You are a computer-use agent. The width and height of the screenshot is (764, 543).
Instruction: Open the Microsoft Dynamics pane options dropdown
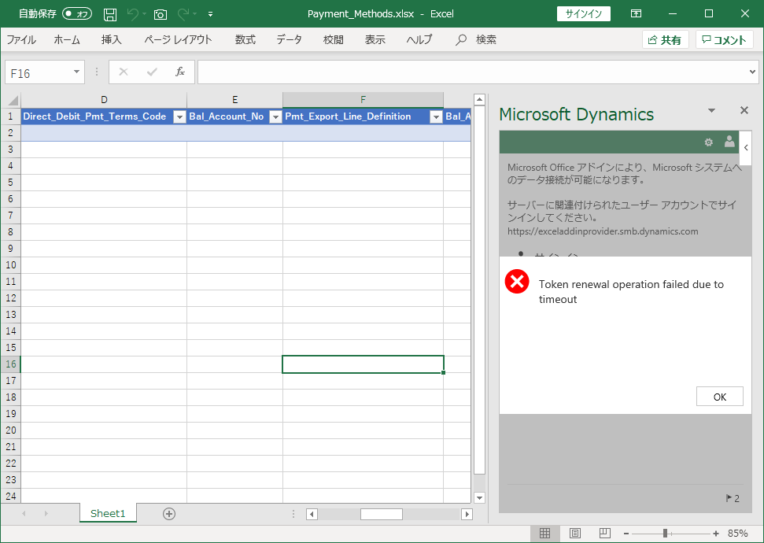[711, 111]
